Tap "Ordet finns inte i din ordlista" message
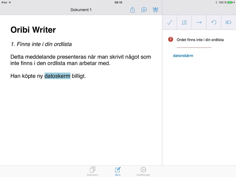This screenshot has width=236, height=177. 200,40
